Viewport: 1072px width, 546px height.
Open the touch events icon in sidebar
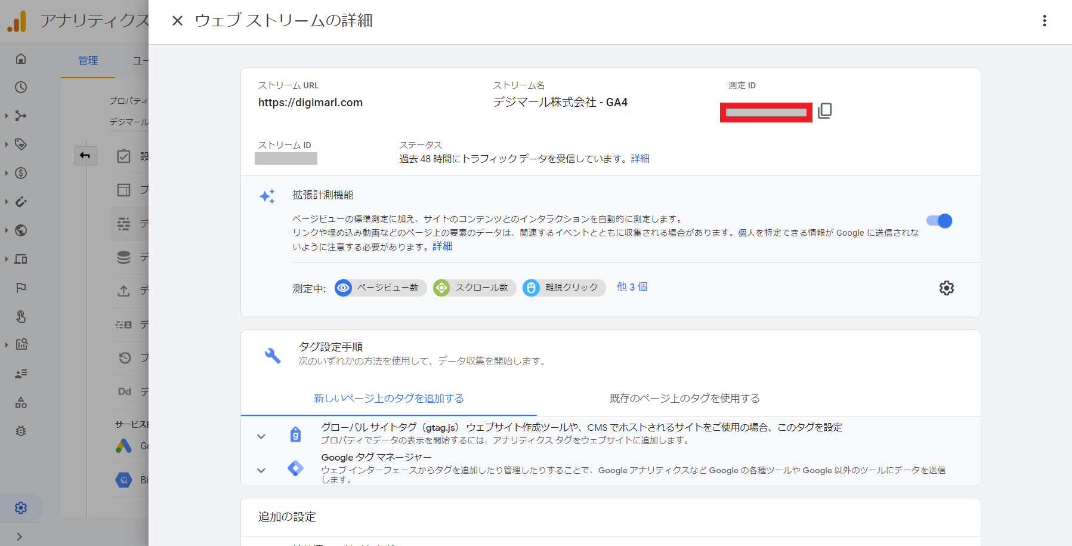(x=21, y=316)
